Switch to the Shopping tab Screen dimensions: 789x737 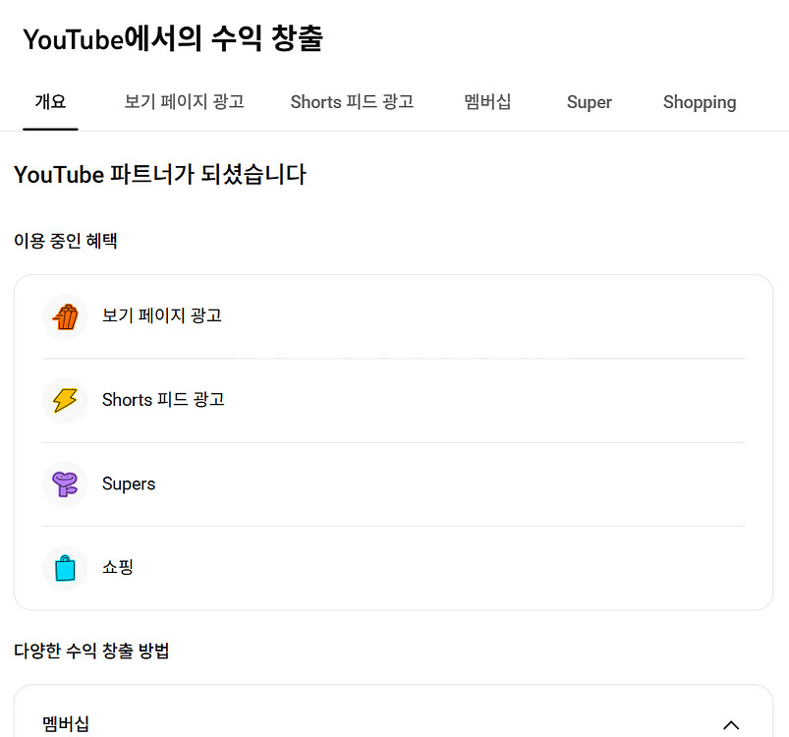point(699,102)
